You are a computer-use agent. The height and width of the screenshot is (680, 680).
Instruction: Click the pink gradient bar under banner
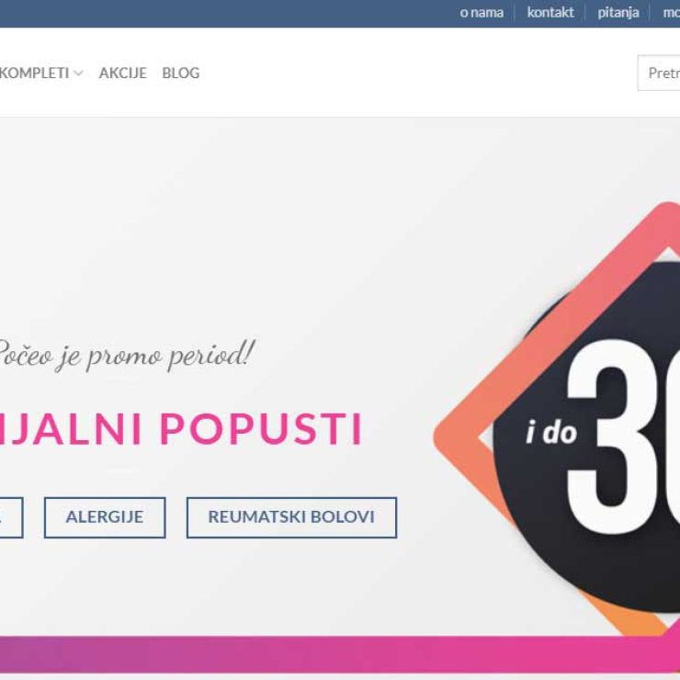point(340,654)
